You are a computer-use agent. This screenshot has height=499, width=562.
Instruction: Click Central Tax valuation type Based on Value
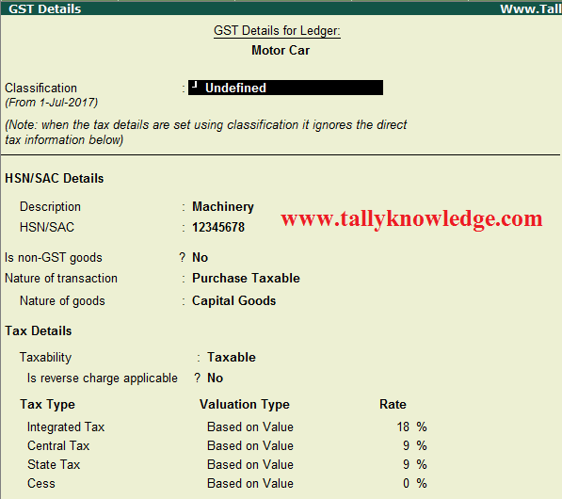point(250,445)
